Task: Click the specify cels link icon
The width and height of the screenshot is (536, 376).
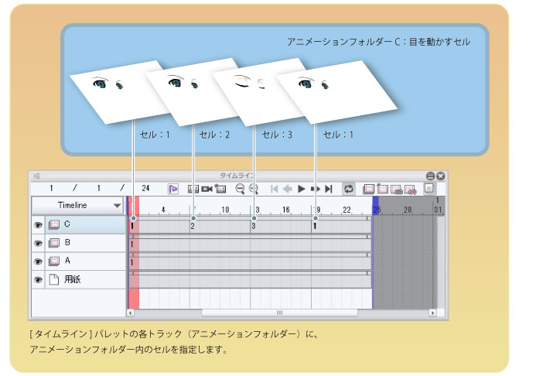Action: pyautogui.click(x=396, y=190)
